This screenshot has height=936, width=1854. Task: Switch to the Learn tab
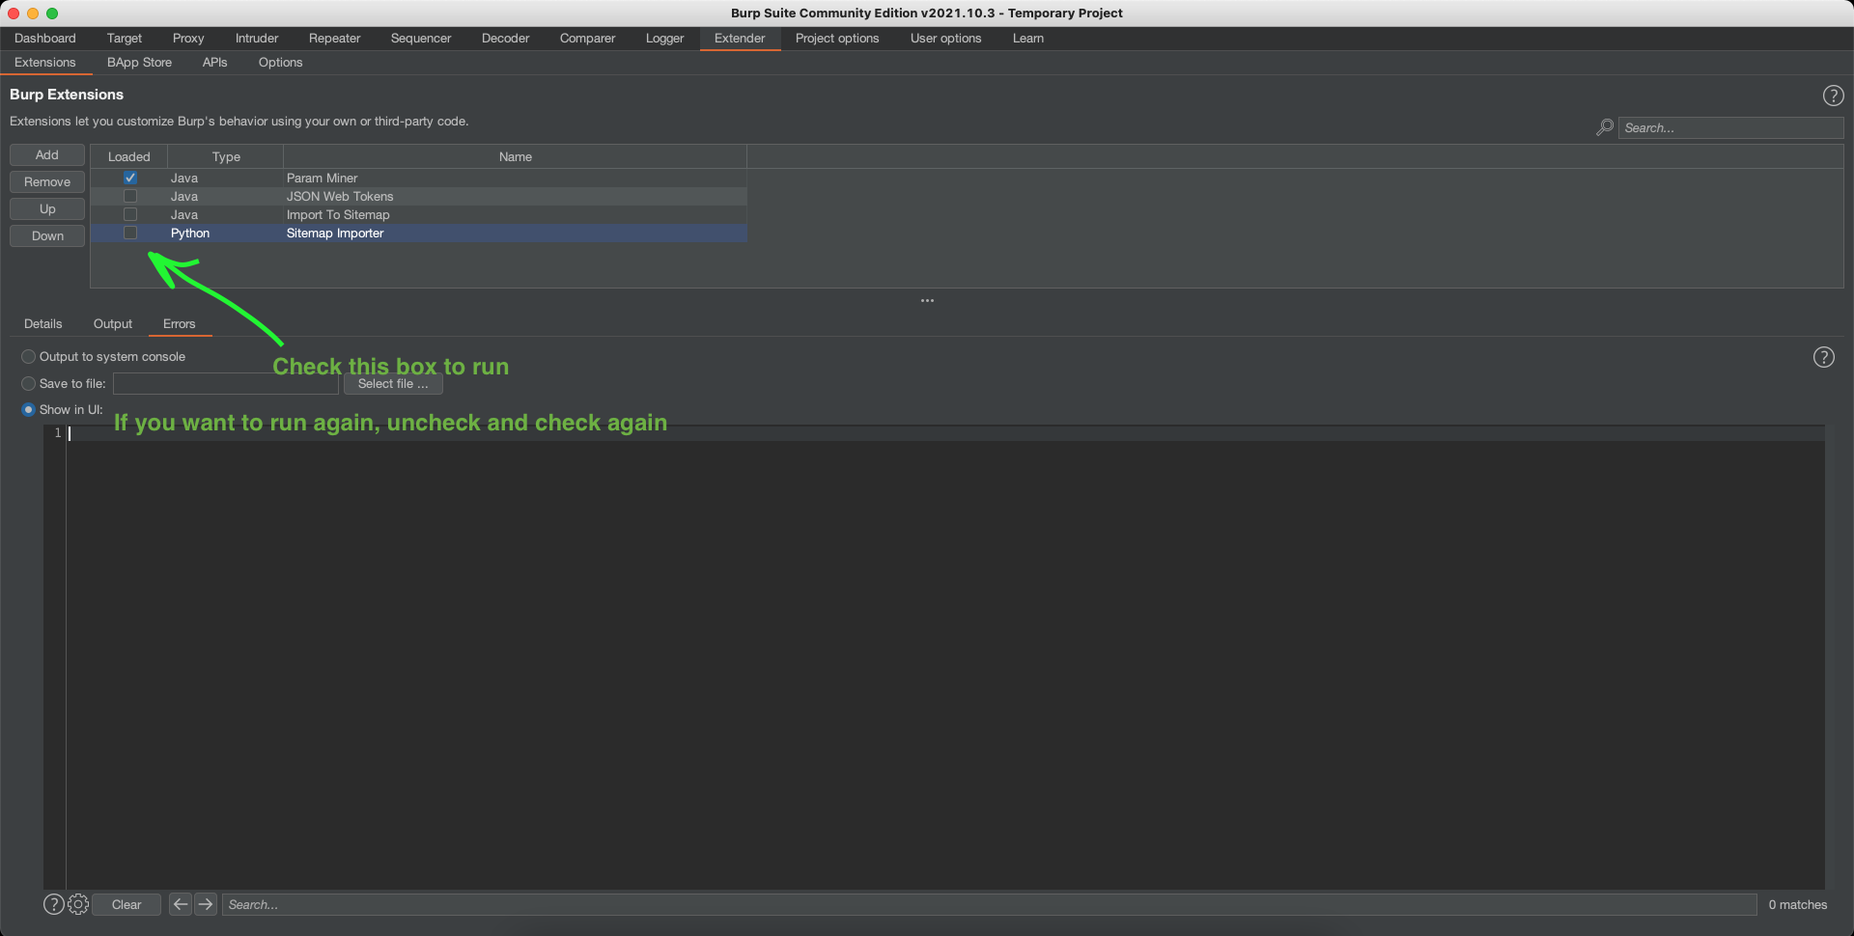1028,39
